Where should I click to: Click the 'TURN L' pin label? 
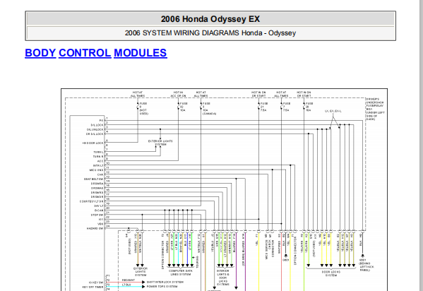tap(98, 153)
